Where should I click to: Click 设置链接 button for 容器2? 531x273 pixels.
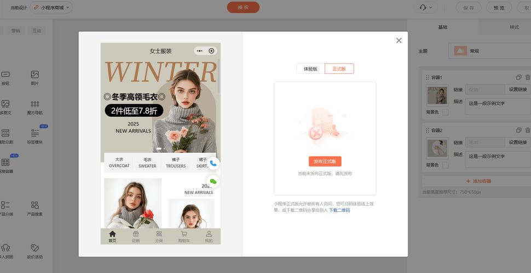518,143
